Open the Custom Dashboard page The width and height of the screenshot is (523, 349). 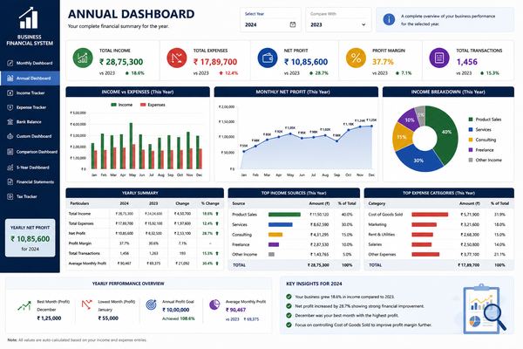[x=30, y=136]
